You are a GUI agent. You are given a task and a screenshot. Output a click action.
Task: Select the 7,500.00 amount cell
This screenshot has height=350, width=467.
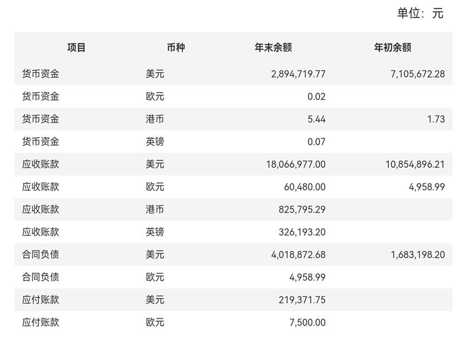coord(307,322)
